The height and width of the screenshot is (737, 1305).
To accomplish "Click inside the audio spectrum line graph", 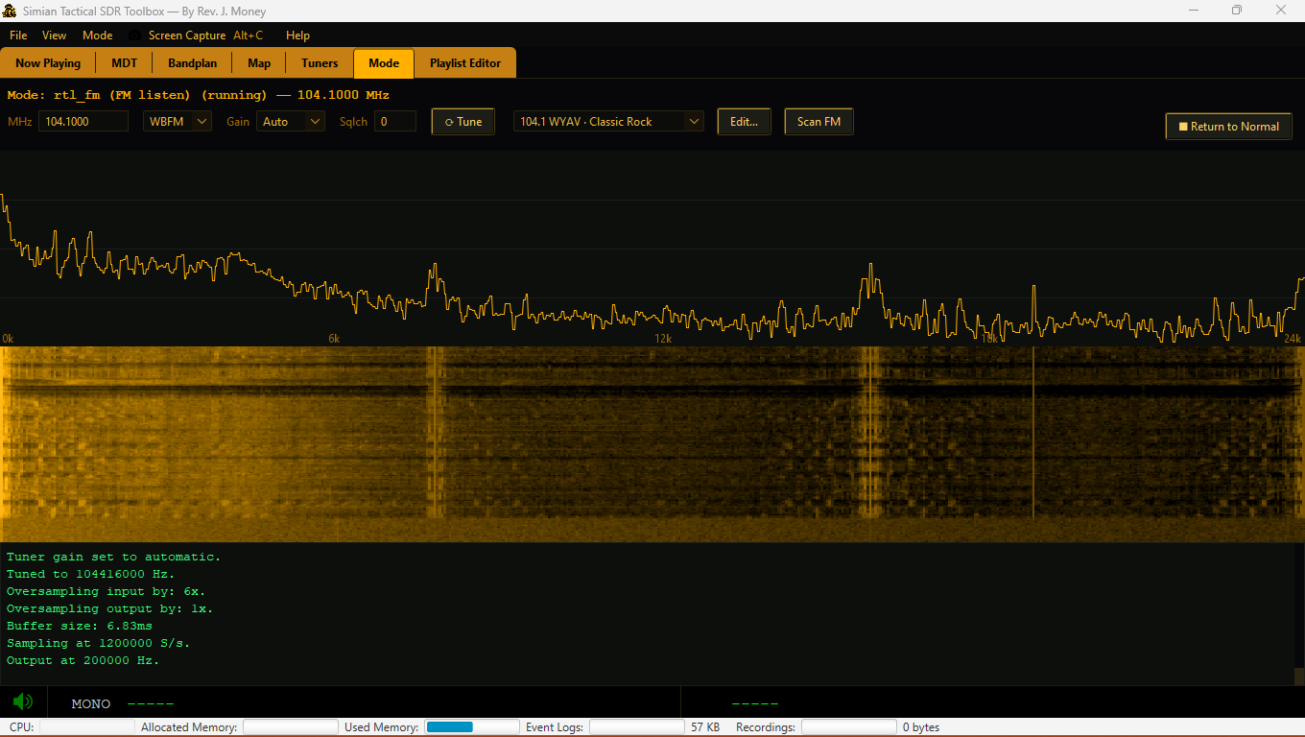I will (652, 248).
